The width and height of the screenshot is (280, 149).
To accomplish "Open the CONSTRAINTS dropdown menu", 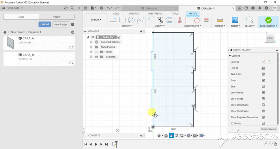I will (192, 26).
